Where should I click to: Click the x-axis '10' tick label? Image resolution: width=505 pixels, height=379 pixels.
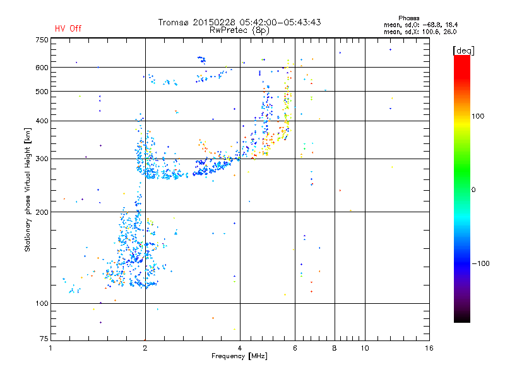(365, 348)
